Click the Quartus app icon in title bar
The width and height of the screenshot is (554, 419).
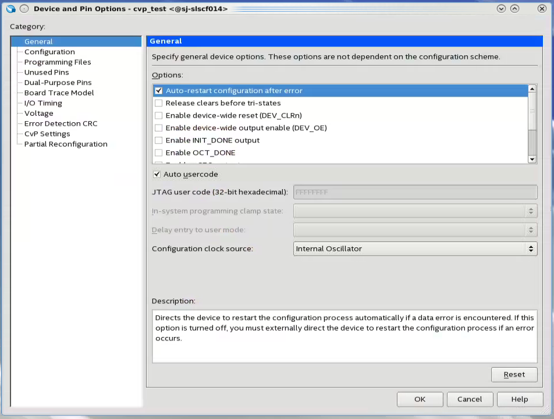10,9
